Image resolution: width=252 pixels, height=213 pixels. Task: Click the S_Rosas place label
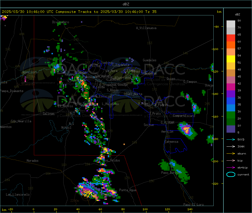(113, 90)
